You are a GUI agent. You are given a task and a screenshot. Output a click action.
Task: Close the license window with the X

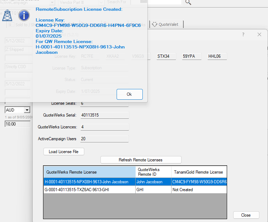(x=259, y=34)
